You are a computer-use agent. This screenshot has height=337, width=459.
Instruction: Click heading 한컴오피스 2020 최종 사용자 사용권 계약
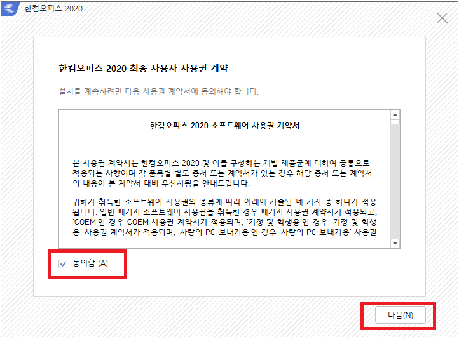(143, 69)
